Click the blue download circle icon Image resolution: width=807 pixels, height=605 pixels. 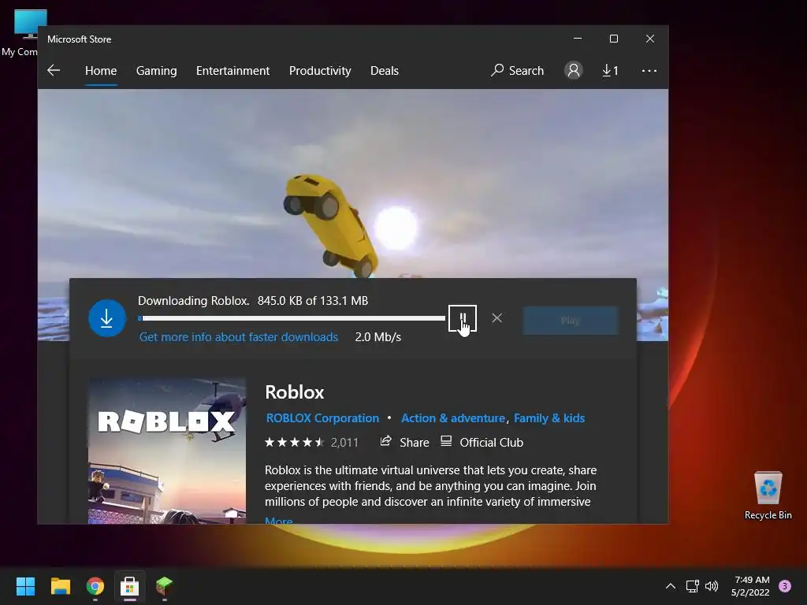pos(107,318)
